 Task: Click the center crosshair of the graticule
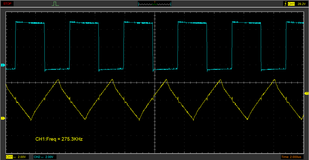point(154,83)
